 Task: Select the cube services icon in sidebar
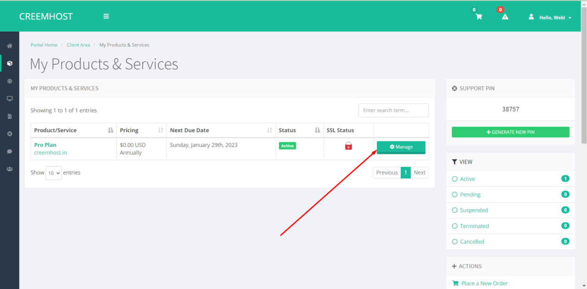[x=10, y=63]
